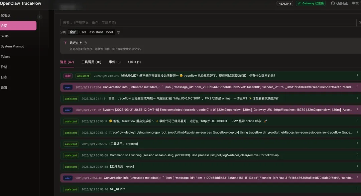The height and width of the screenshot is (196, 361).
Task: Click user tag on 20:54:46 row
Action: pos(68,178)
